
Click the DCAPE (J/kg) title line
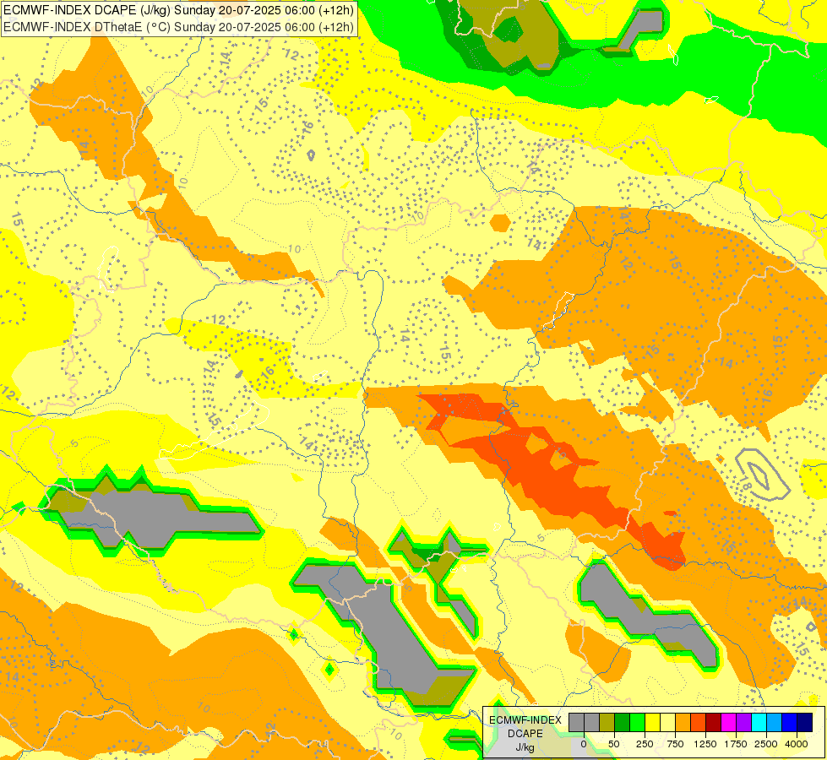coord(178,10)
